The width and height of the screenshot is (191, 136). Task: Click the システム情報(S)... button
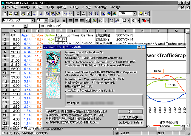tap(130, 117)
